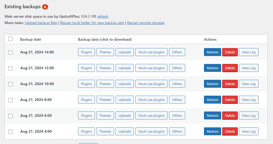Screen dimensions: 273x144
Task: Download Themes from the 10:00 backup
Action: coord(105,84)
